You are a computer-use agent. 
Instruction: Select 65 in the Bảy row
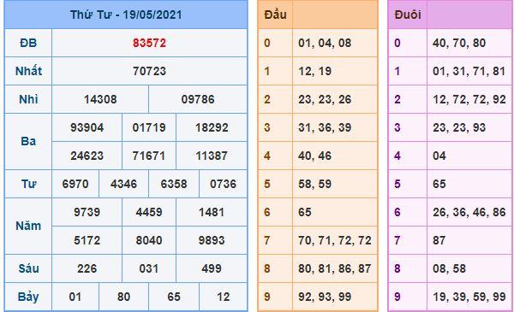(174, 297)
